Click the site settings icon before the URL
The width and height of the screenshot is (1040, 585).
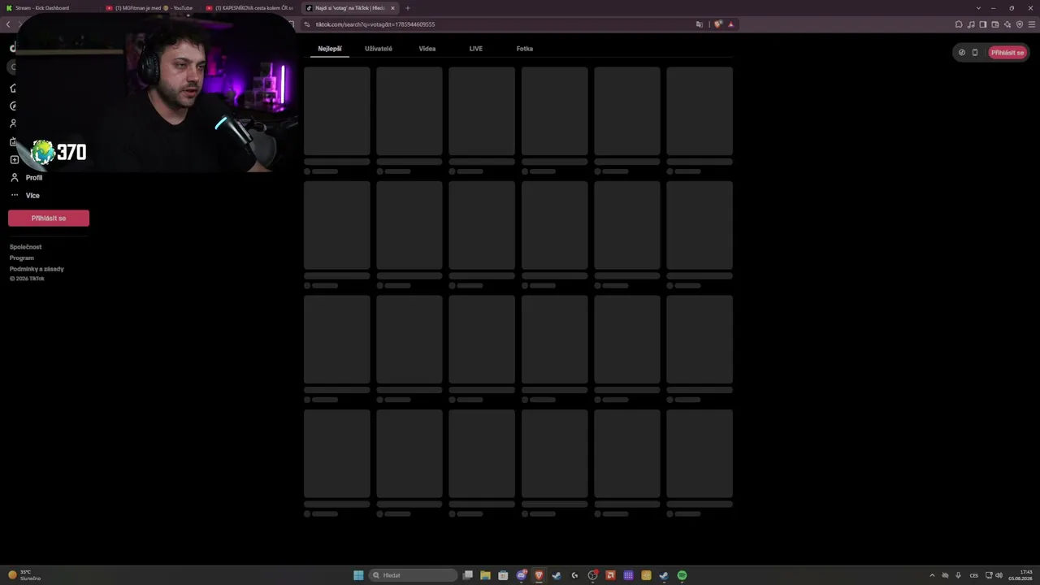[x=307, y=24]
